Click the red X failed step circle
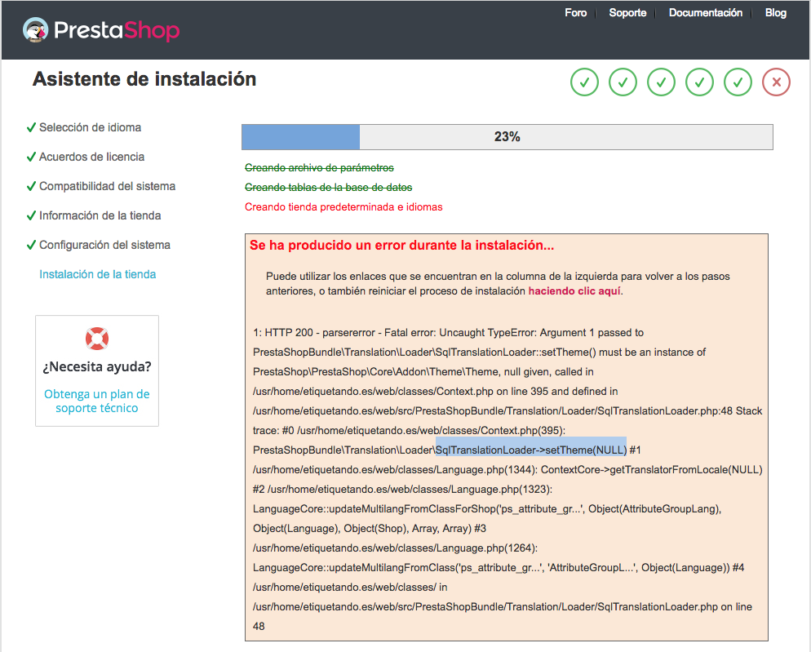This screenshot has height=652, width=811. point(776,82)
